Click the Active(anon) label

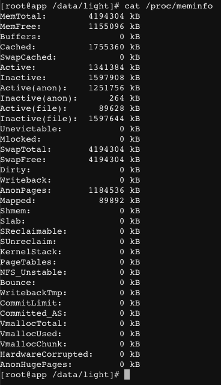33,88
